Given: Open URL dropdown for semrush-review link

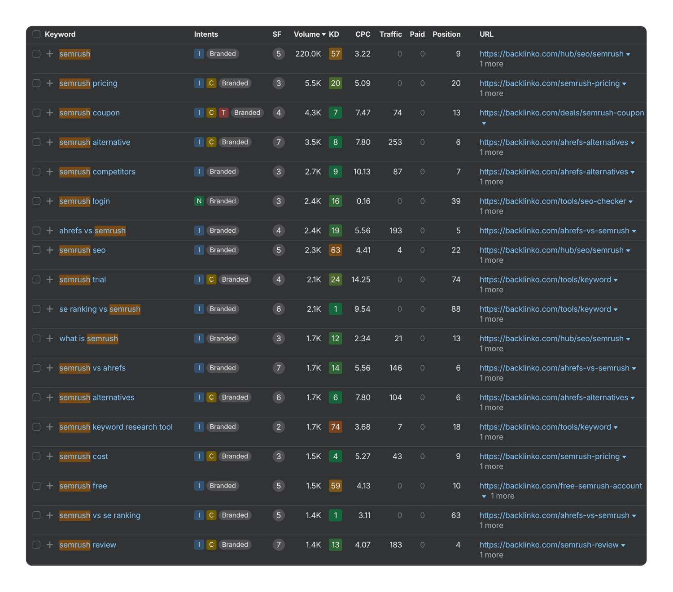Looking at the screenshot, I should point(623,545).
